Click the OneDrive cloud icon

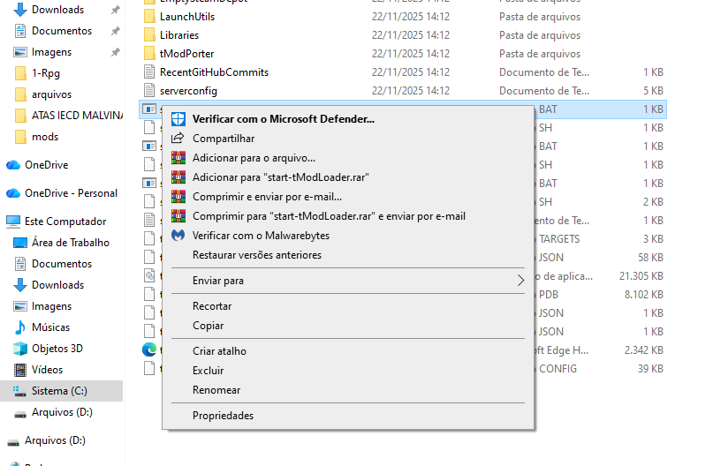click(13, 165)
